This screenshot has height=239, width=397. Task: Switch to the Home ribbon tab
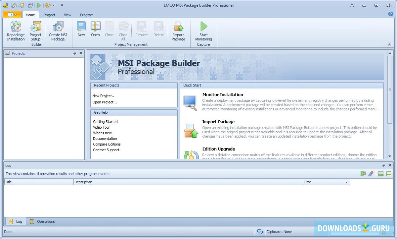point(30,15)
